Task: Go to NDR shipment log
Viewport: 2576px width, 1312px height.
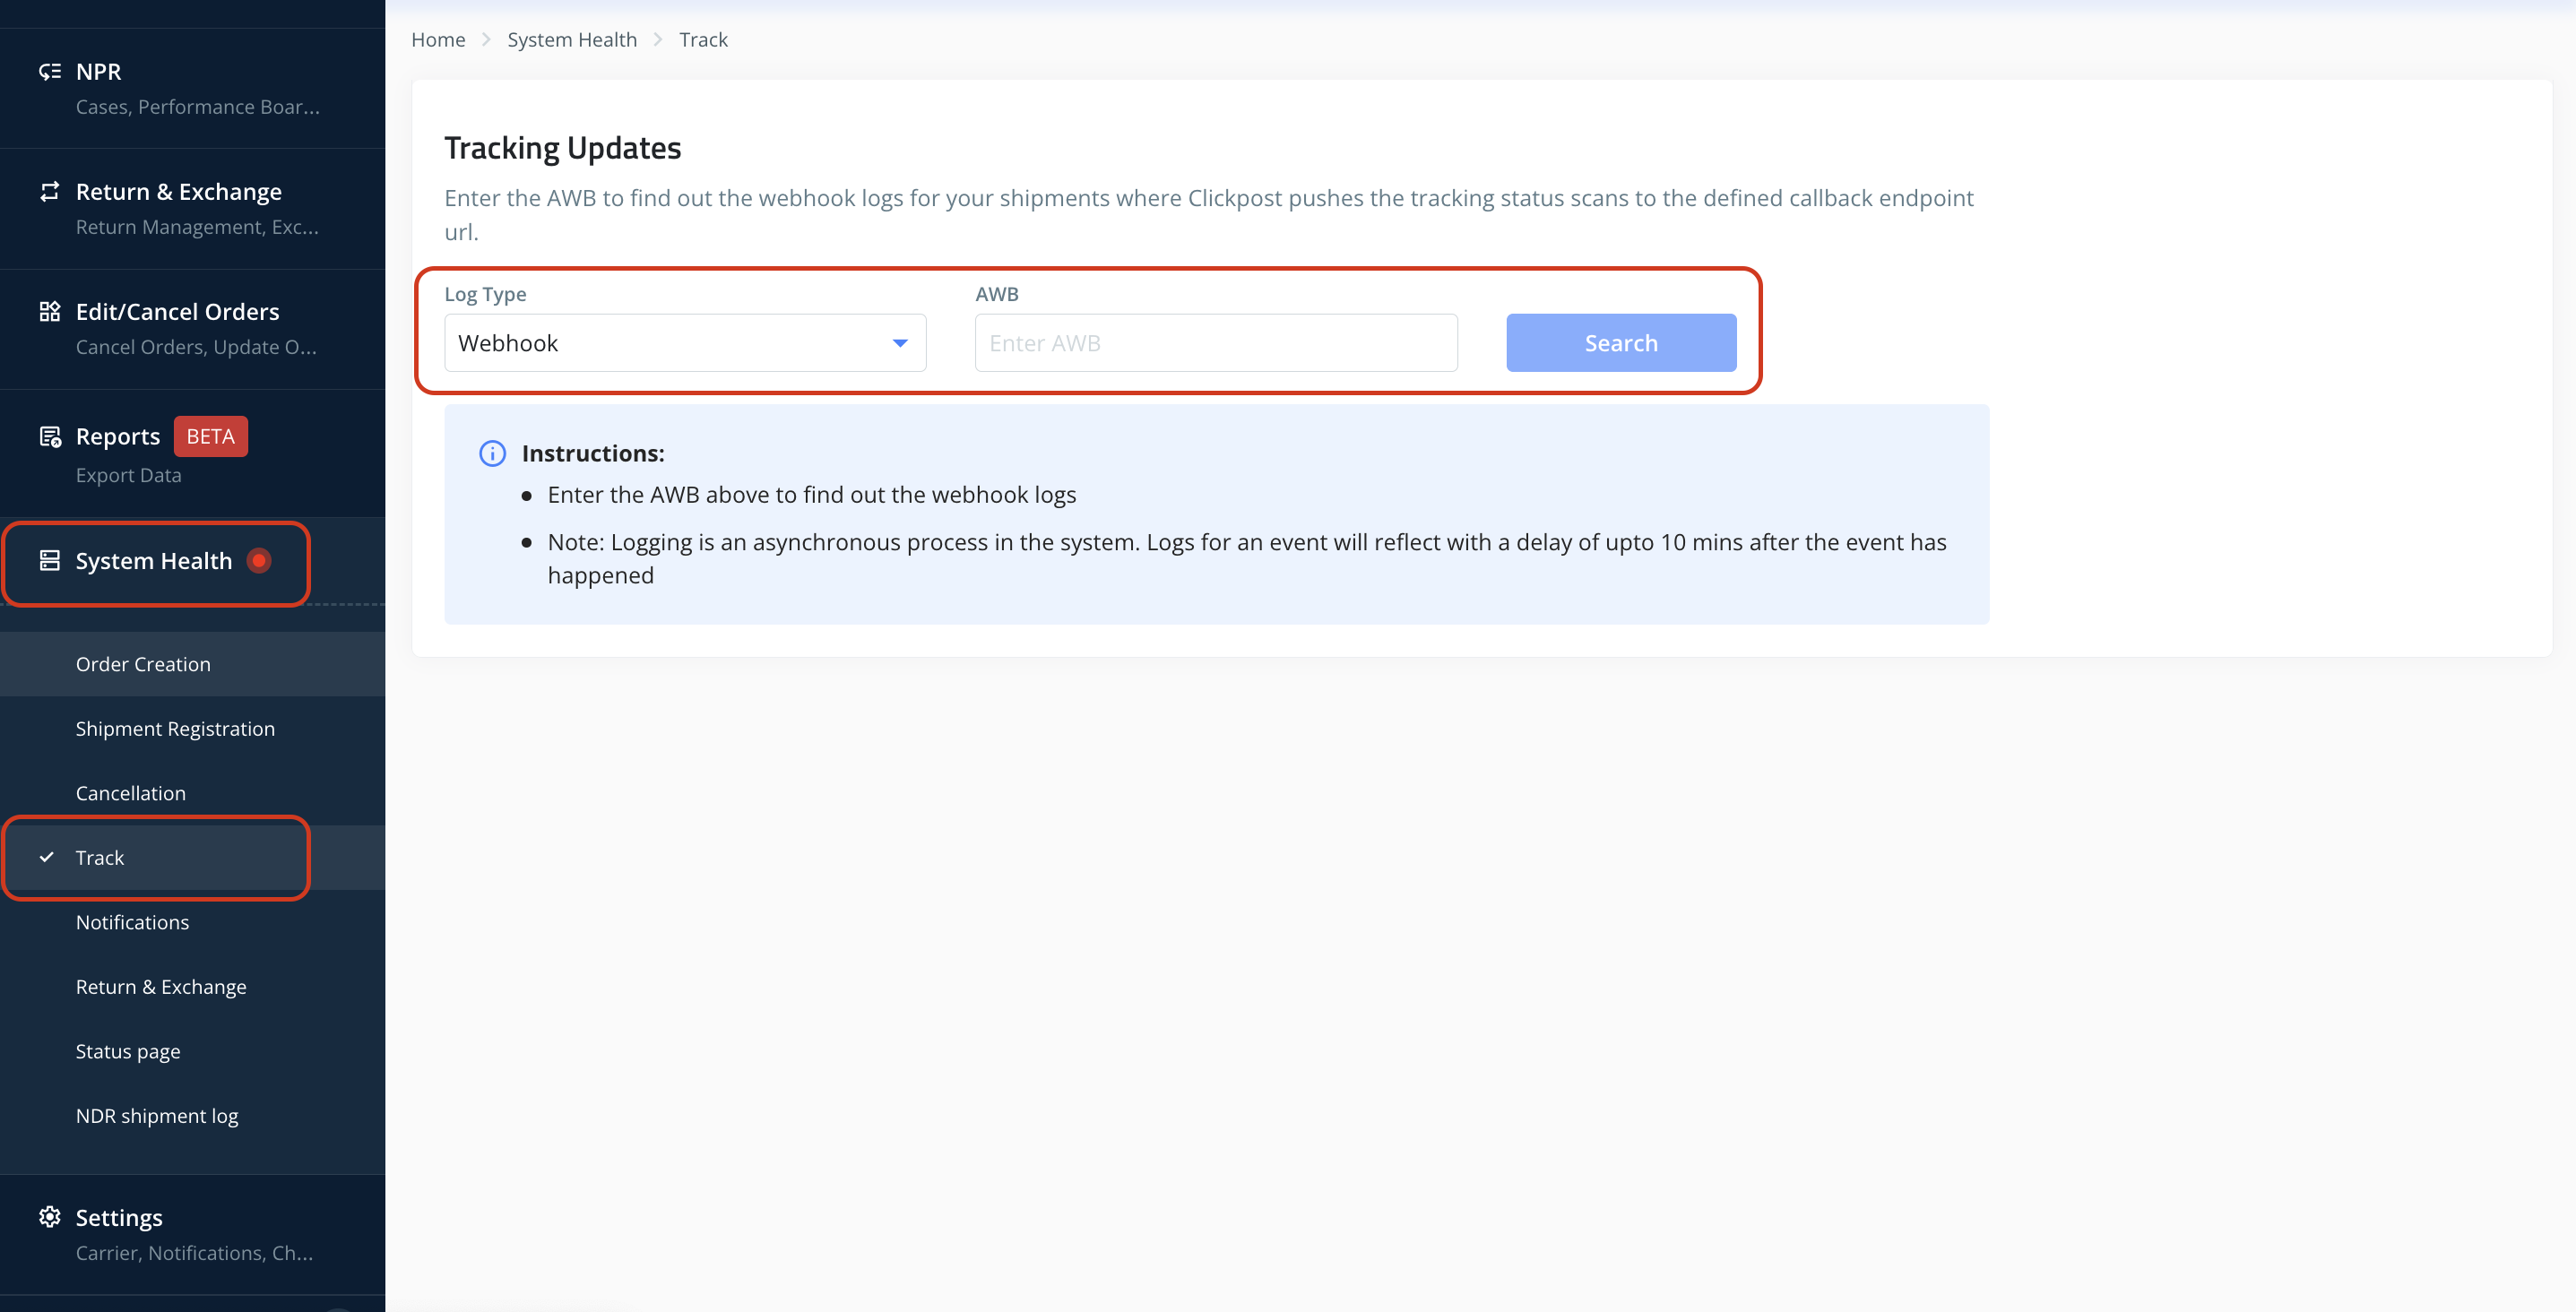Action: (x=157, y=1116)
